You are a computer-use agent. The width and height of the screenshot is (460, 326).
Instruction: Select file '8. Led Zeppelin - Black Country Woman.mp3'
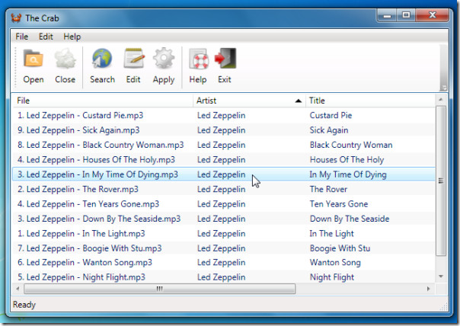[101, 145]
